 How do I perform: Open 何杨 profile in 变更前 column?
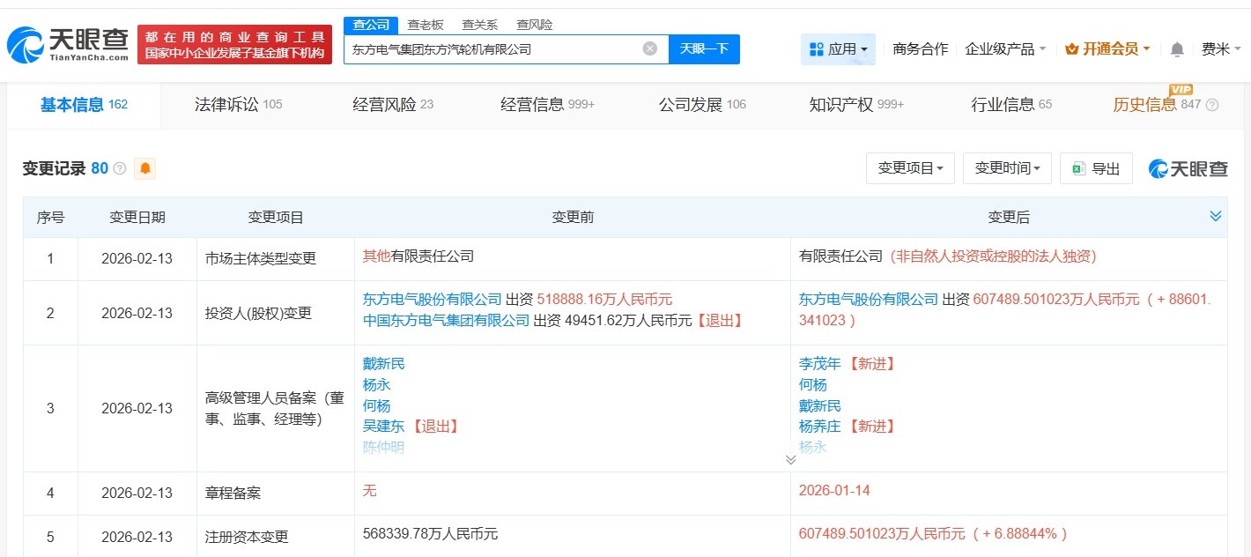pos(377,406)
